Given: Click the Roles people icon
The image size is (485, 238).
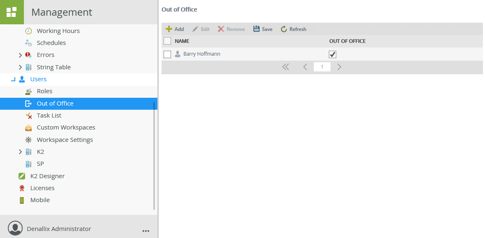Looking at the screenshot, I should 28,91.
